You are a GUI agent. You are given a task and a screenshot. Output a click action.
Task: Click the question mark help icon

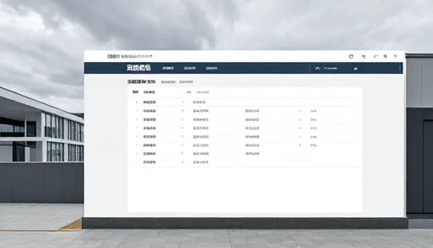[395, 56]
